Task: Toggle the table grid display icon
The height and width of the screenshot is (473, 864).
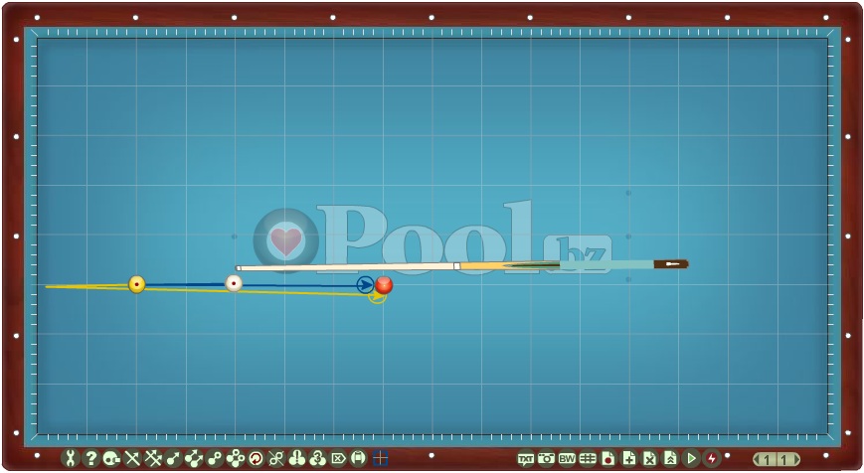Action: coord(588,458)
